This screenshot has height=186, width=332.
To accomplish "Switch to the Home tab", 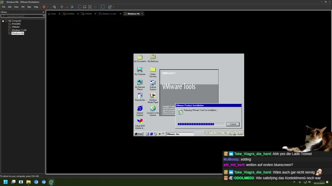I will [52, 14].
